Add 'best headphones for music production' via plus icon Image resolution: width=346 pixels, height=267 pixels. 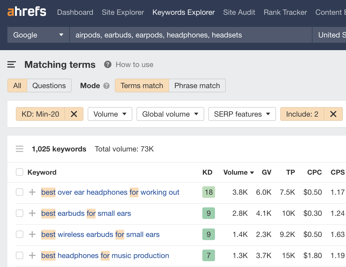click(32, 255)
